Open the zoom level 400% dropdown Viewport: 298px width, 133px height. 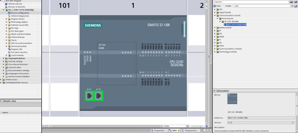pos(187,126)
